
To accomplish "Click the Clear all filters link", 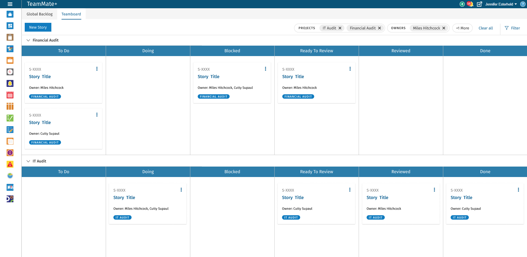I will pos(486,28).
